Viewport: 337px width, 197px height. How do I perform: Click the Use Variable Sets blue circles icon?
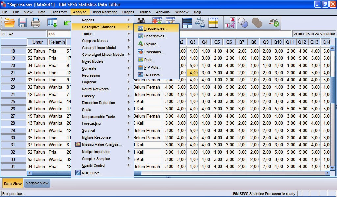243,23
